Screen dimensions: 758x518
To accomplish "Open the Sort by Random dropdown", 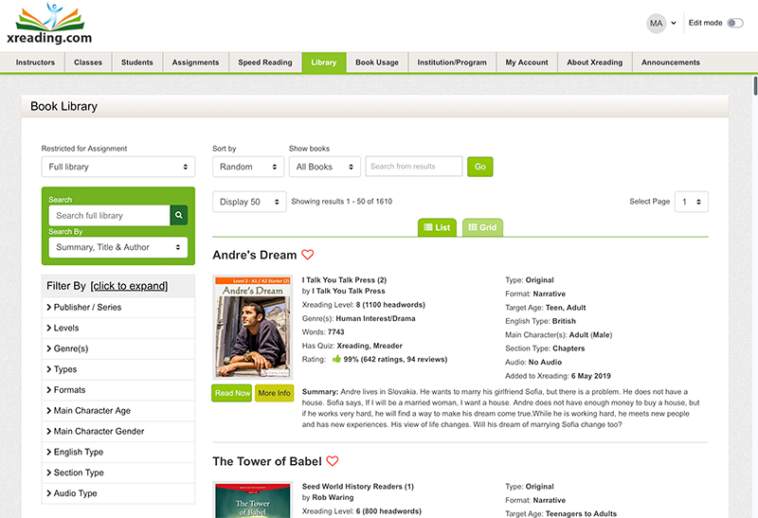I will (x=247, y=167).
